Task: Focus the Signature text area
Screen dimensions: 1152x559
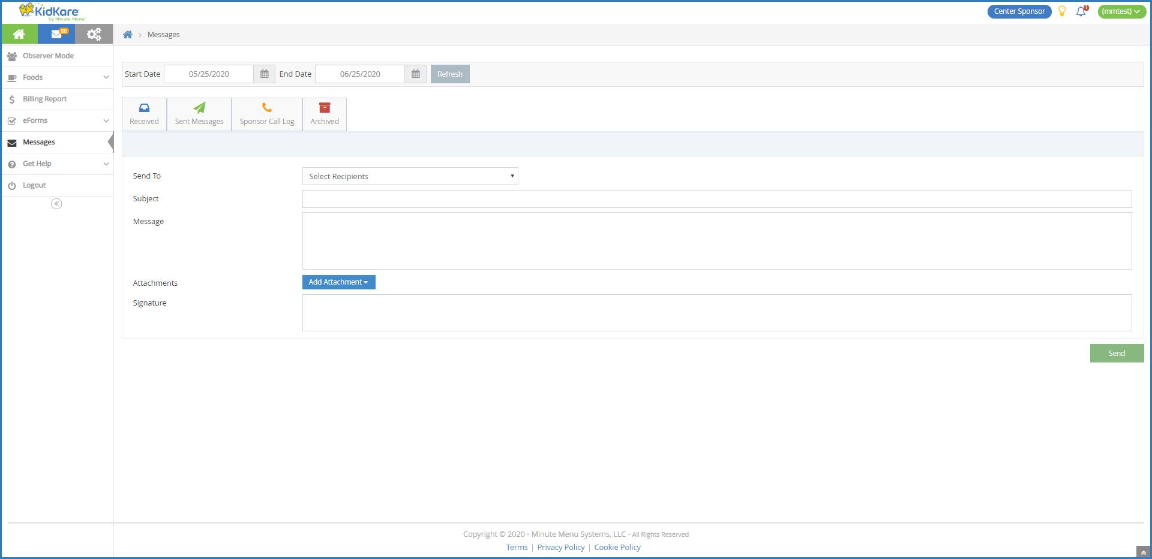Action: pyautogui.click(x=717, y=313)
